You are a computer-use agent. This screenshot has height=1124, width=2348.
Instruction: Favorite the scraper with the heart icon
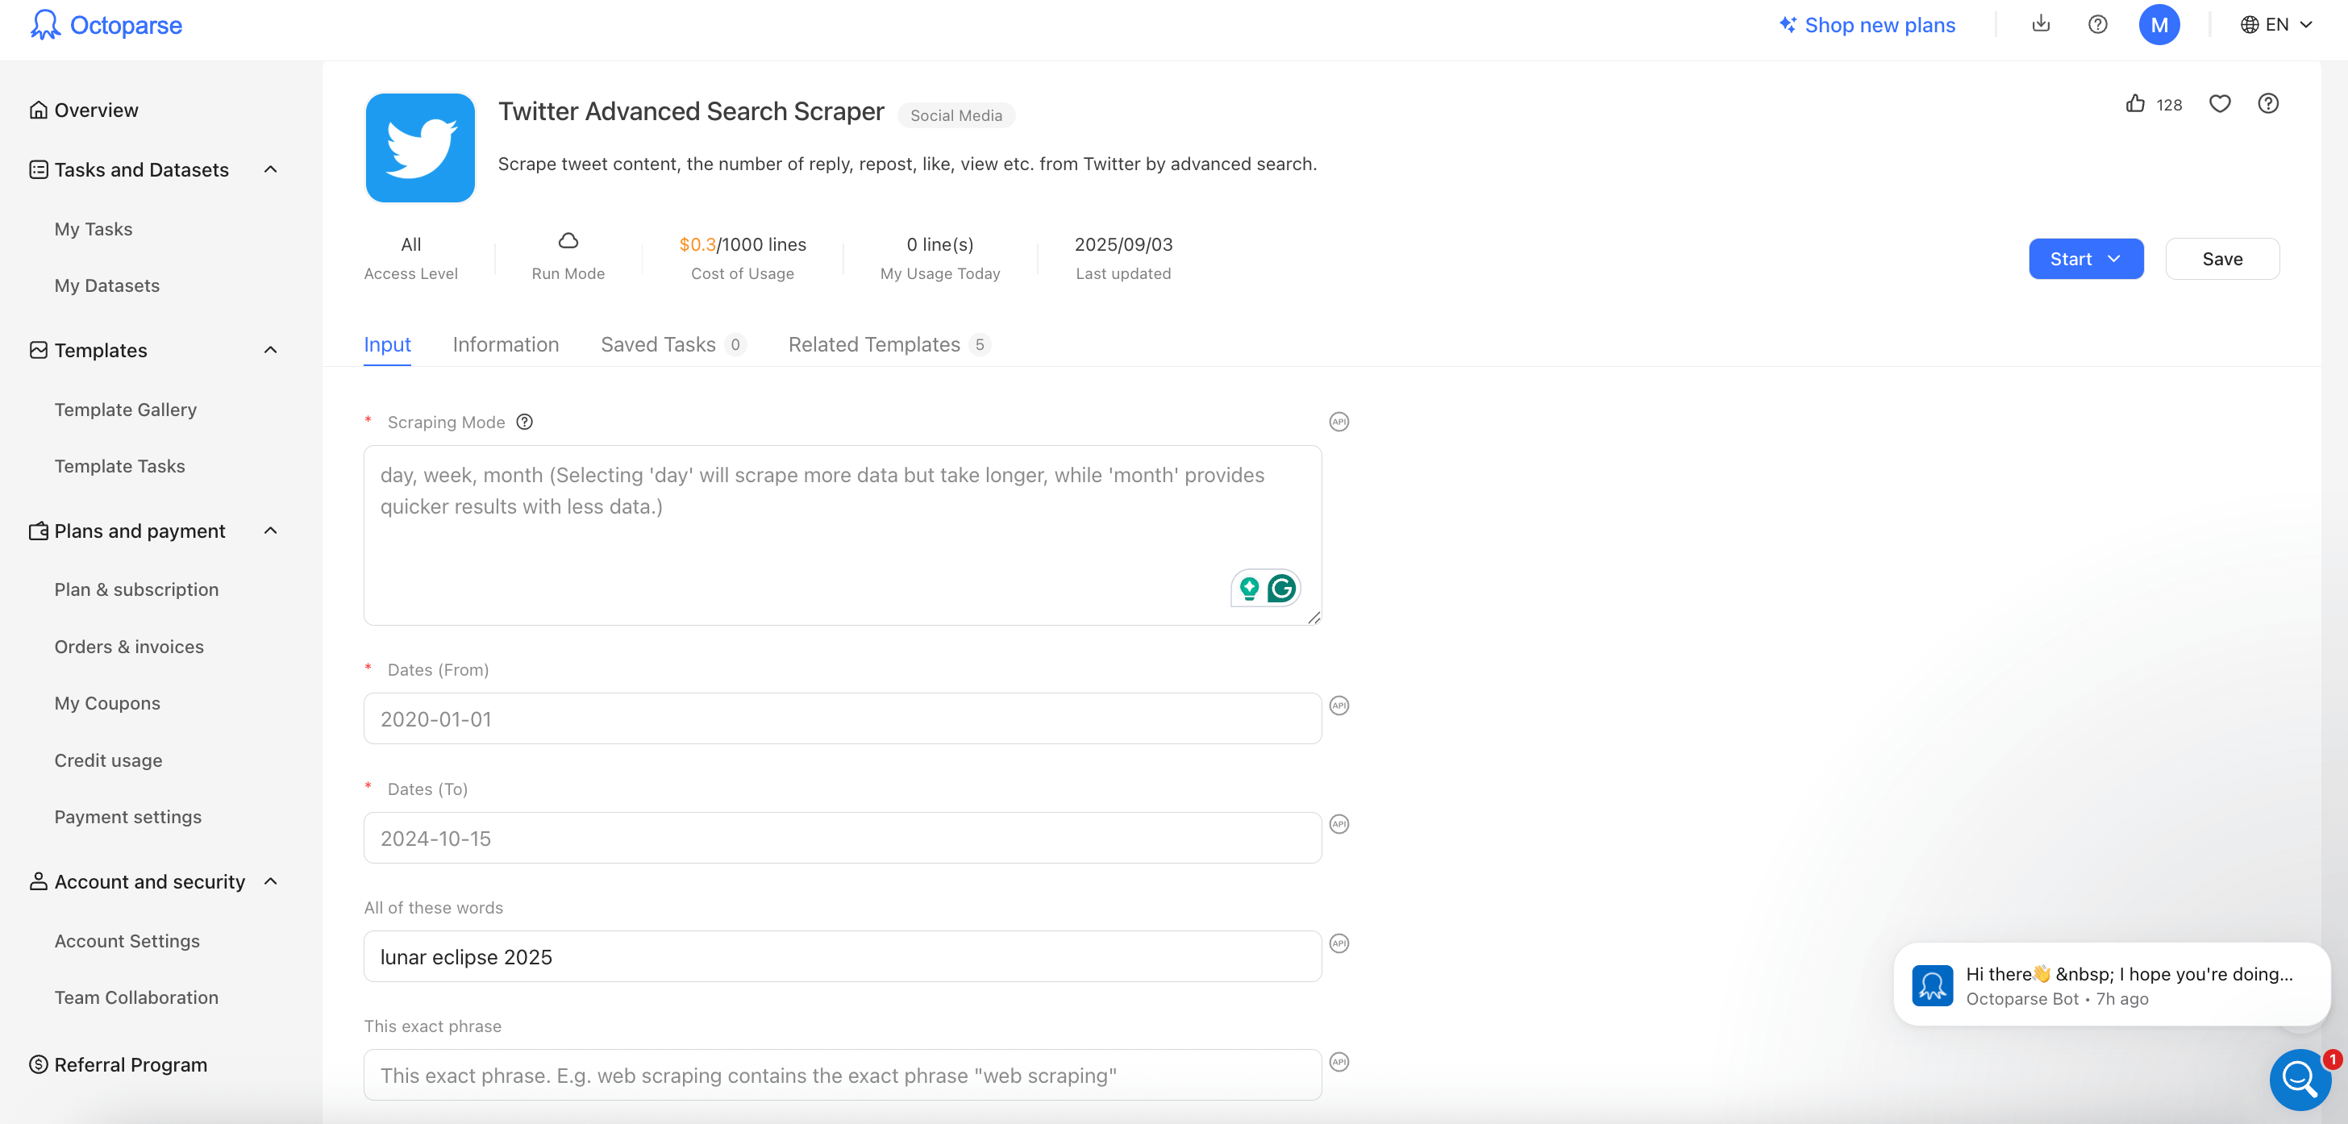click(2220, 105)
